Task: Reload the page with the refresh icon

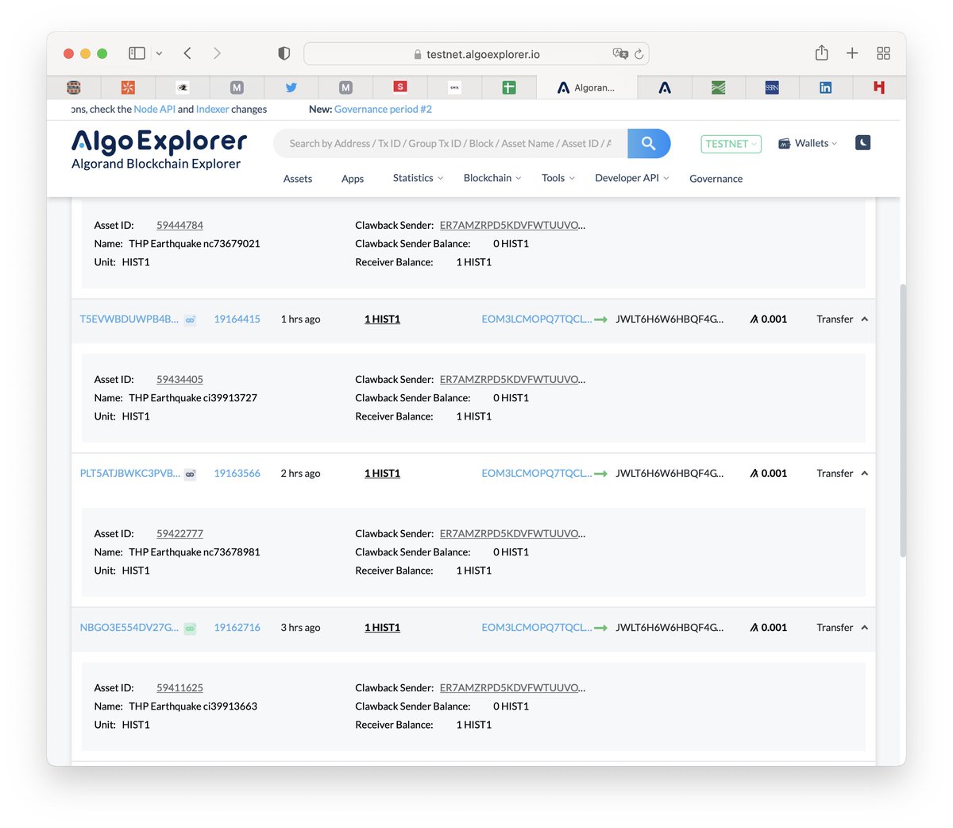Action: 639,54
